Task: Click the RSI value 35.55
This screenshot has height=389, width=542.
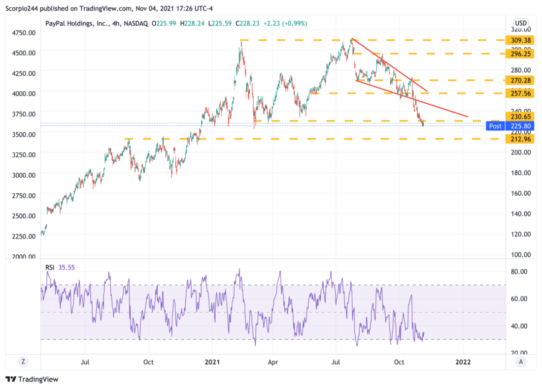Action: pyautogui.click(x=67, y=267)
